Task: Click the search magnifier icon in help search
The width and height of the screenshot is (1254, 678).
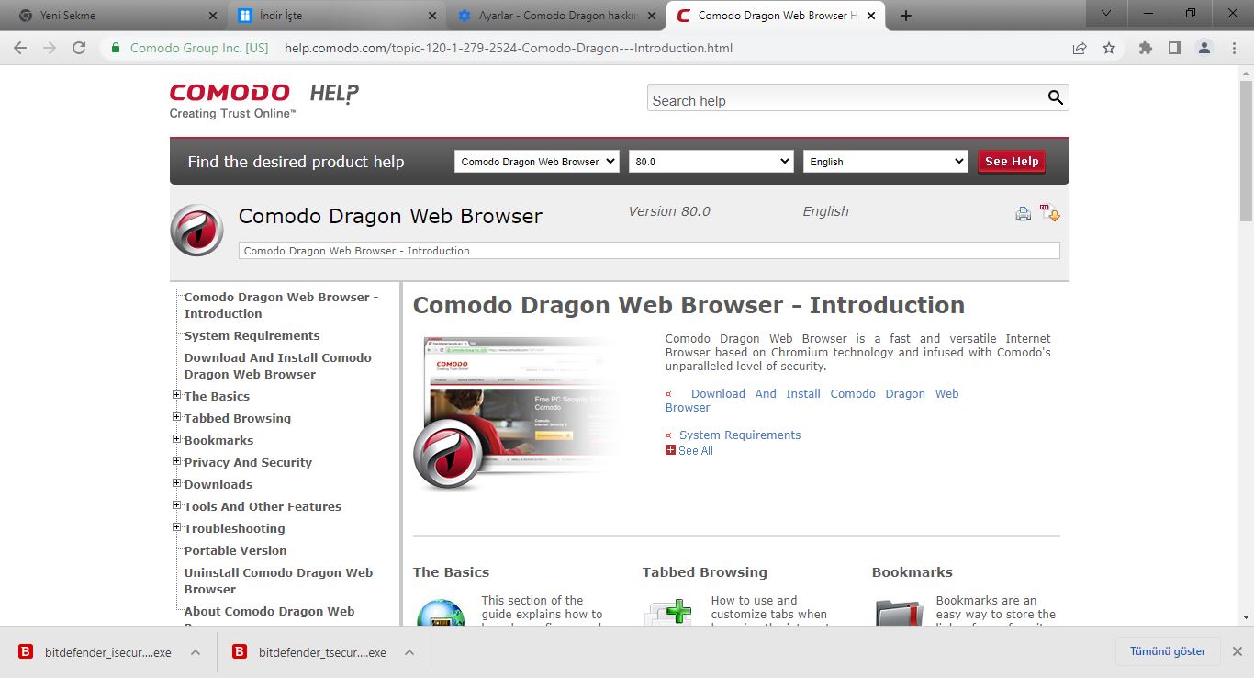Action: pyautogui.click(x=1056, y=98)
